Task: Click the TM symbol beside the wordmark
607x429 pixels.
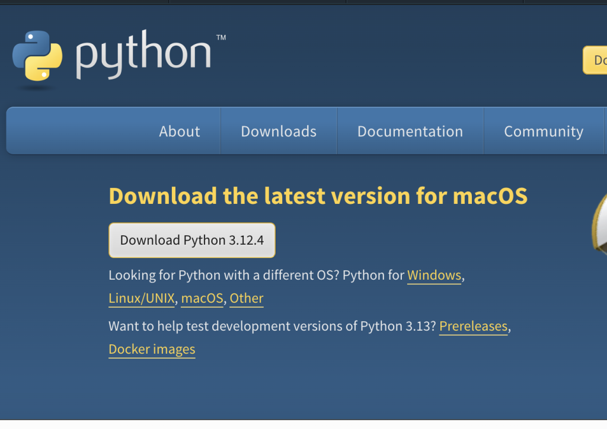Action: (x=220, y=37)
